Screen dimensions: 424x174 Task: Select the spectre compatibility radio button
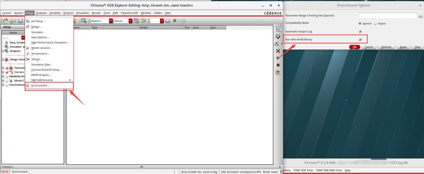pos(360,24)
